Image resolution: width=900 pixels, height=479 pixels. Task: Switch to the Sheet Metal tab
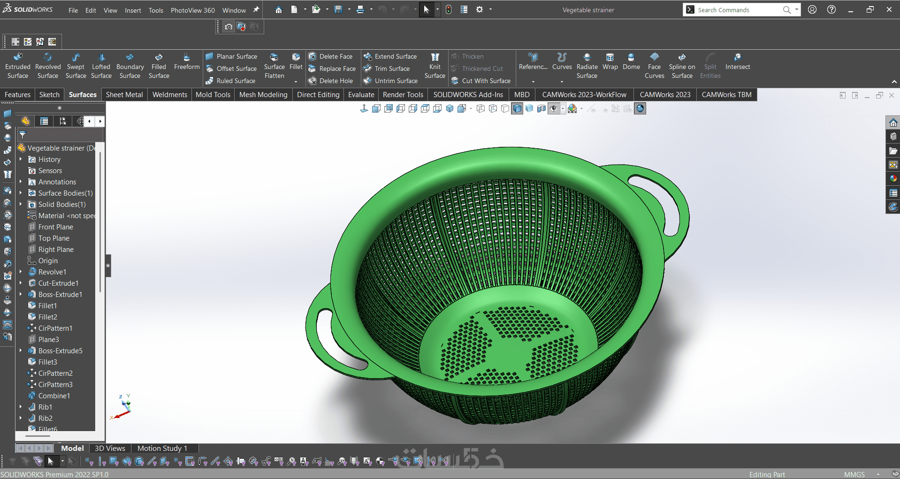coord(124,95)
